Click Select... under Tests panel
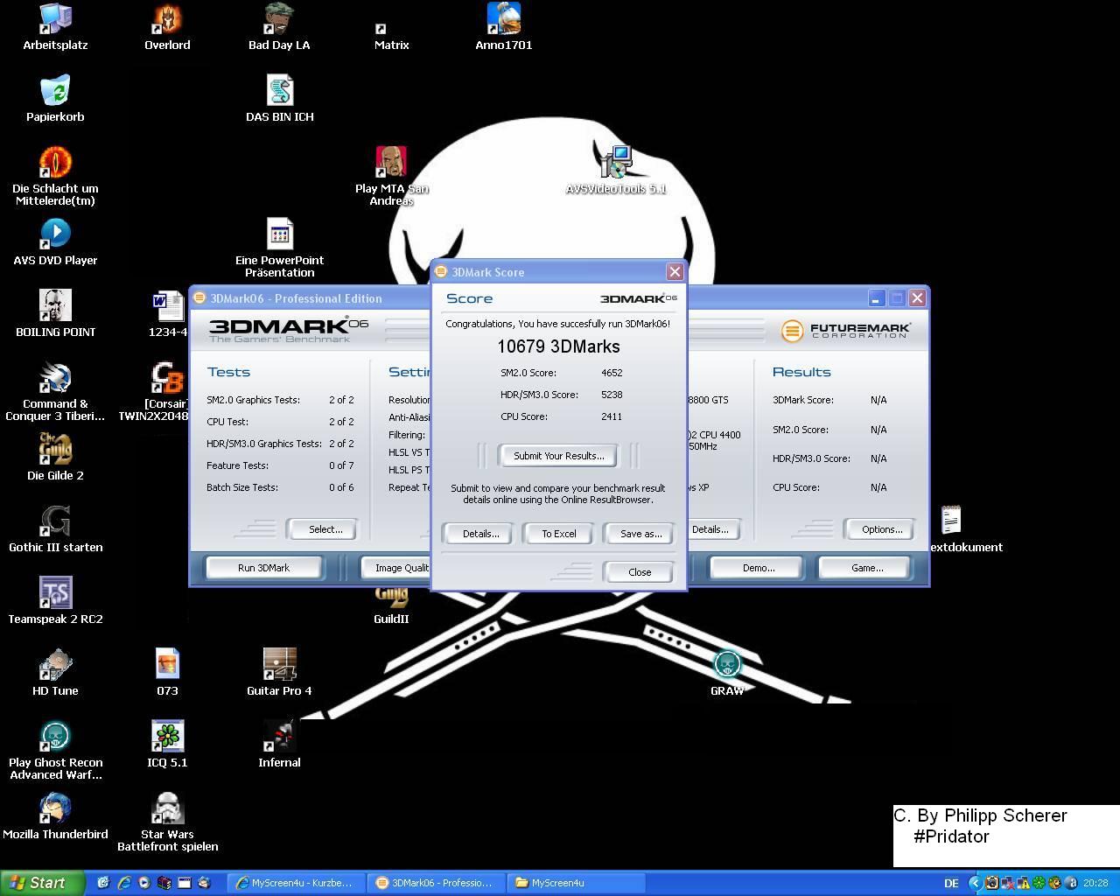The image size is (1120, 896). (325, 529)
